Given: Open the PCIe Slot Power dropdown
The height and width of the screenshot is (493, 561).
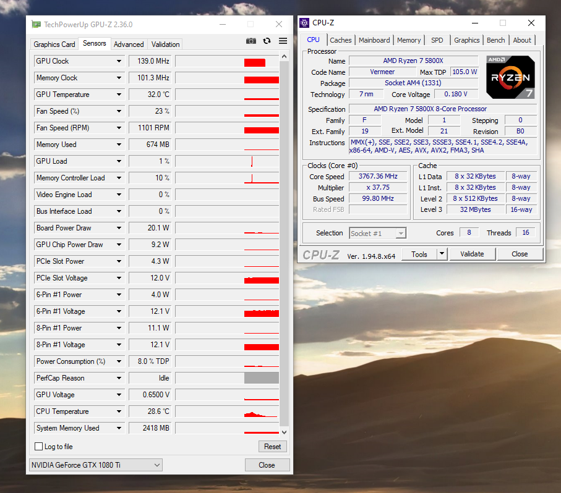Looking at the screenshot, I should [x=119, y=261].
